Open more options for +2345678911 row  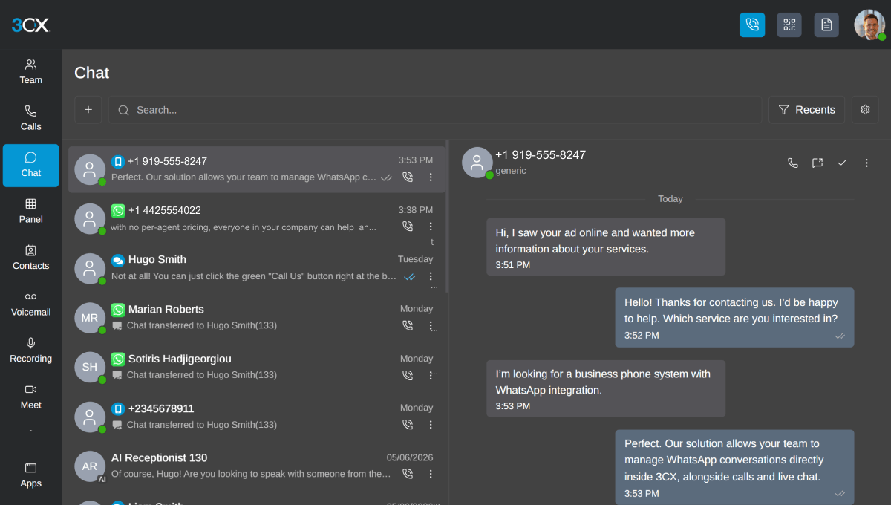click(431, 425)
